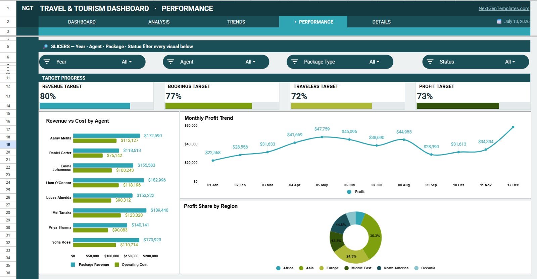Click Mei Tanaka's $189,440 revenue bar

pyautogui.click(x=110, y=210)
